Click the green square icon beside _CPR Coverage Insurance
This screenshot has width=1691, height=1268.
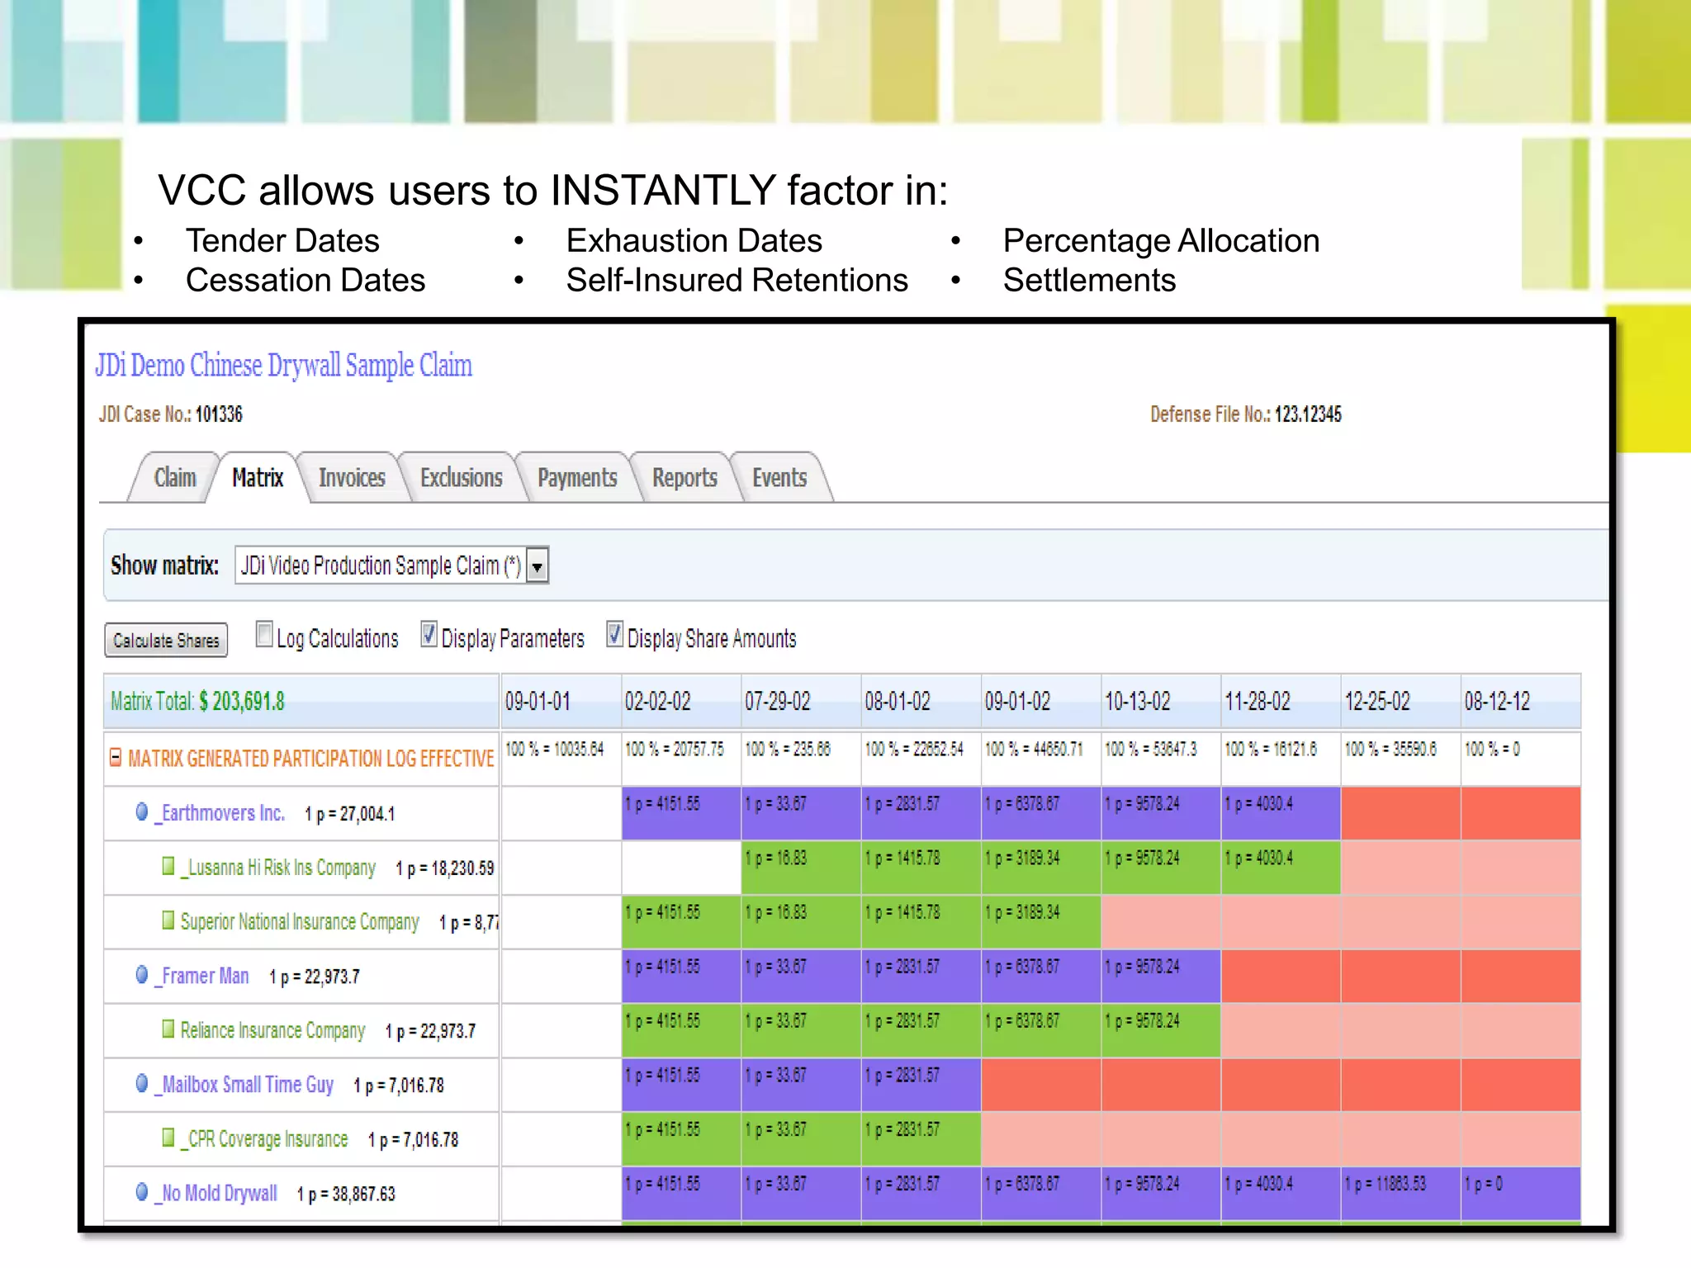(x=168, y=1138)
